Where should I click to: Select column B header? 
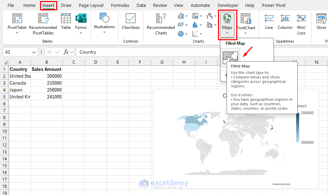pyautogui.click(x=47, y=62)
